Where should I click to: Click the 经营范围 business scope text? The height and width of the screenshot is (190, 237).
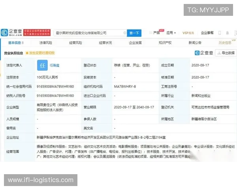click(135, 152)
